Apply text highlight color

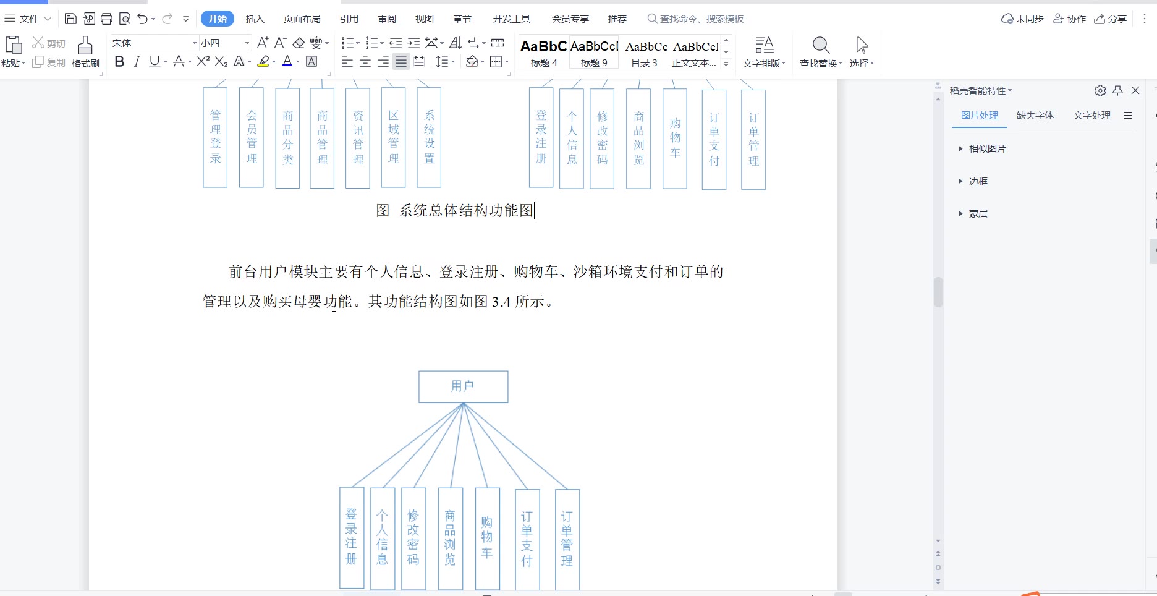point(264,61)
